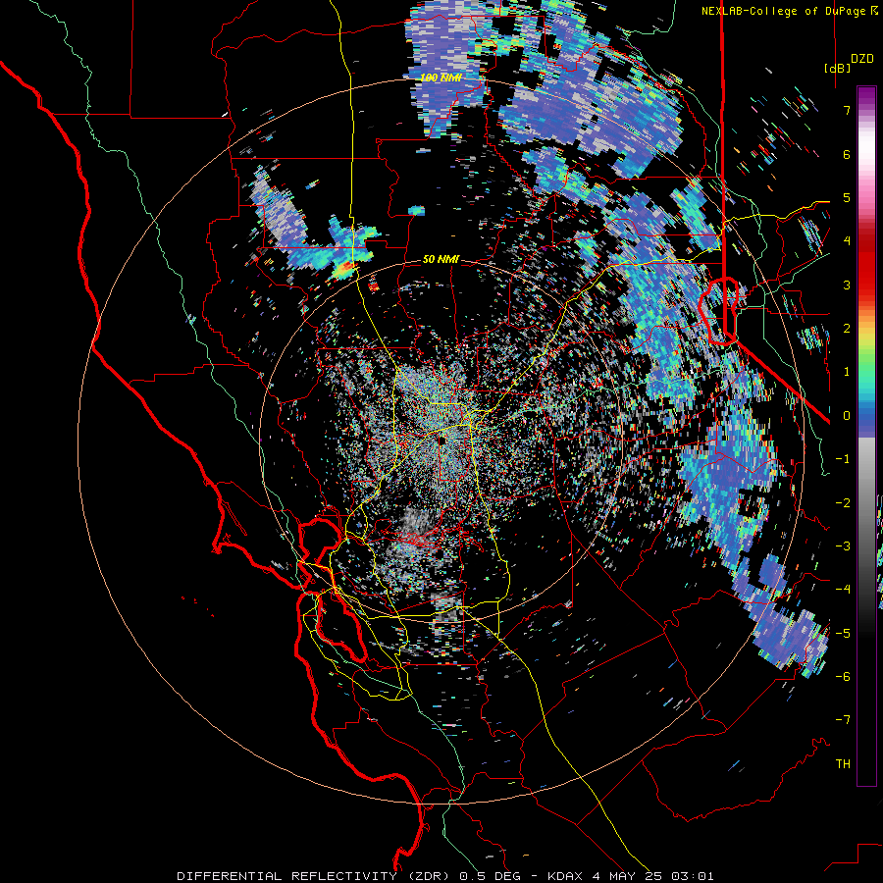Click the TH threshold label
The height and width of the screenshot is (883, 883).
[x=843, y=763]
